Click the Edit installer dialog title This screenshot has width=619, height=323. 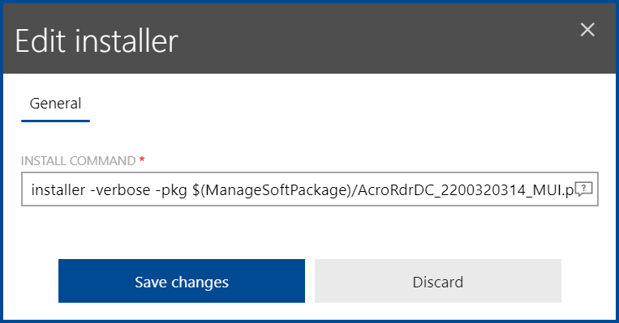97,41
